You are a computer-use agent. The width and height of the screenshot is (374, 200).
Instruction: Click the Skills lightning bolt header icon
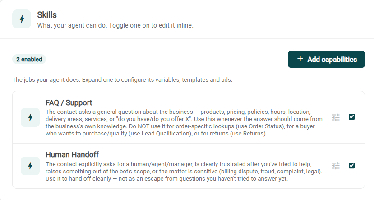pos(22,19)
